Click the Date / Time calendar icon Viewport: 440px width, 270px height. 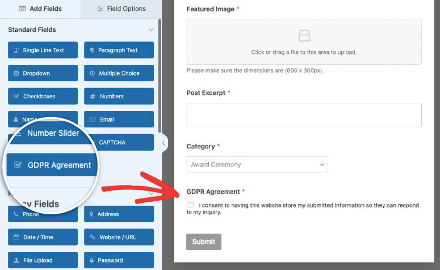click(x=16, y=237)
